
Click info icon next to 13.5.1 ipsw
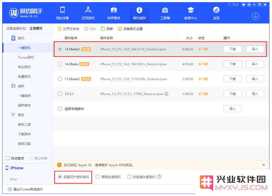tap(166, 94)
